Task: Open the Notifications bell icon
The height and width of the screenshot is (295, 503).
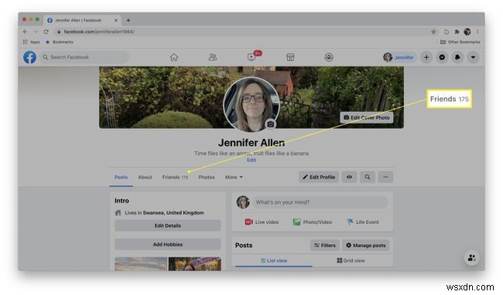Action: 457,57
